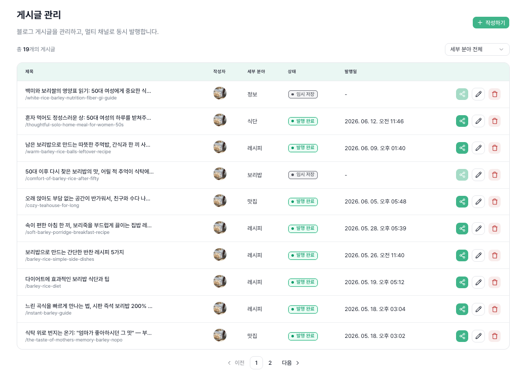
Task: Delete the comfort-of-barley-rice-after-fifty post
Action: (495, 175)
